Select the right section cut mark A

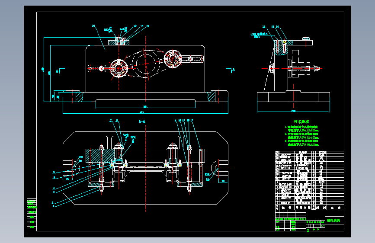[x=234, y=70]
